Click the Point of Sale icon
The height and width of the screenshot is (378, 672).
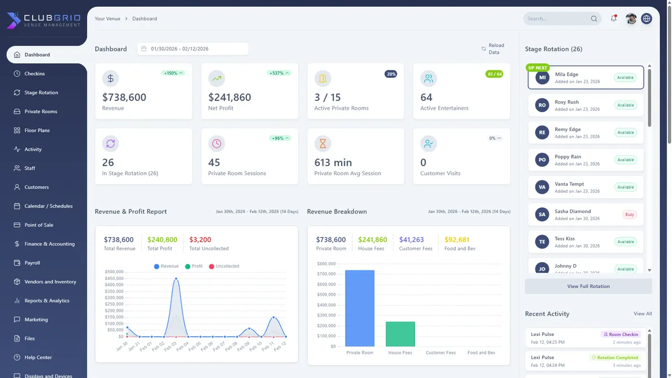point(17,225)
